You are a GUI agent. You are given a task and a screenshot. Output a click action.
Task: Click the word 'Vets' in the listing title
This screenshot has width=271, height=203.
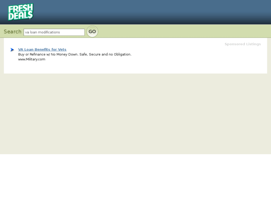pos(62,50)
